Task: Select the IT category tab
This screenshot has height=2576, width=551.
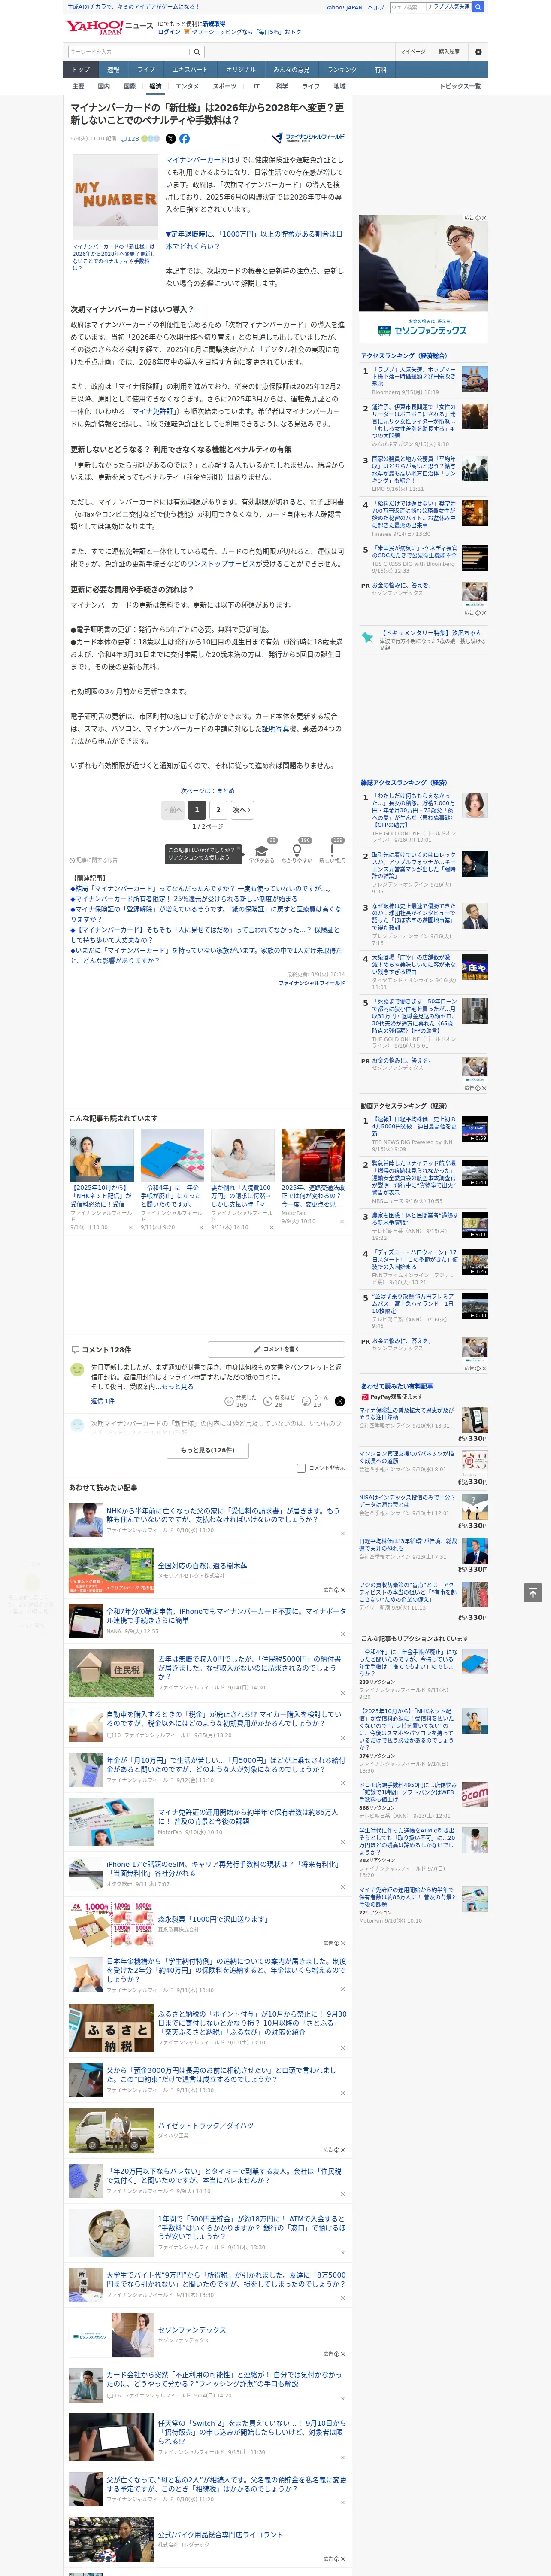Action: pyautogui.click(x=256, y=87)
